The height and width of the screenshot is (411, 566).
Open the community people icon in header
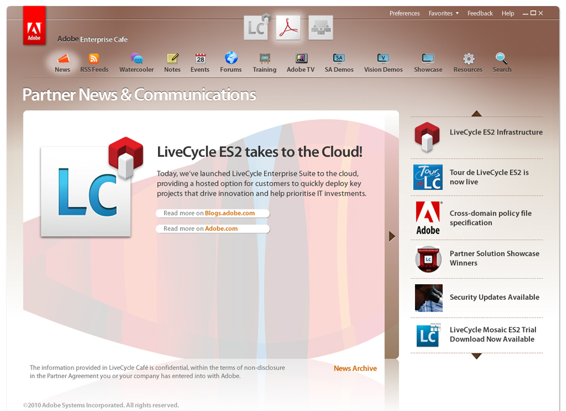tap(320, 28)
